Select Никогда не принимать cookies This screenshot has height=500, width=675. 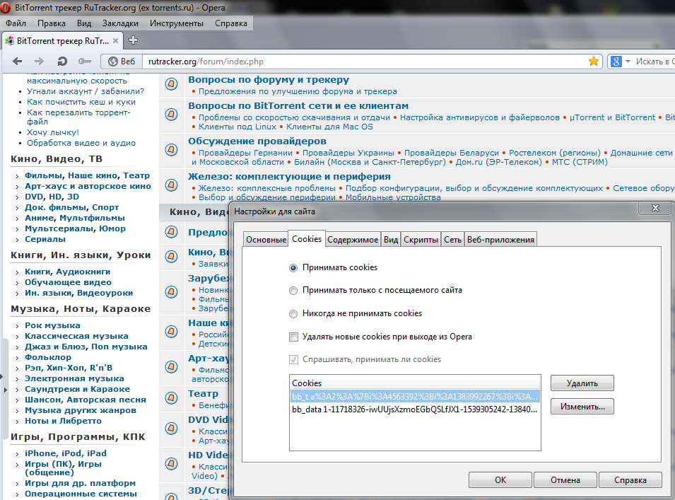click(293, 314)
